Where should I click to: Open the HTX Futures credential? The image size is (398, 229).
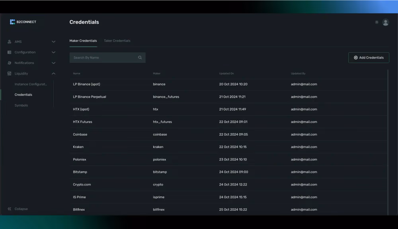(x=82, y=122)
